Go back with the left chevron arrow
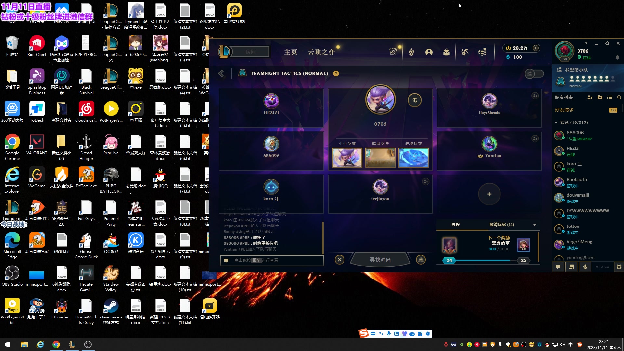This screenshot has height=351, width=624. pyautogui.click(x=221, y=73)
